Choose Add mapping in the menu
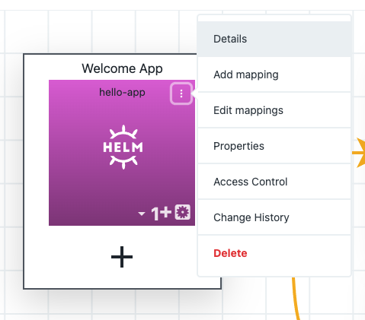 click(x=274, y=74)
